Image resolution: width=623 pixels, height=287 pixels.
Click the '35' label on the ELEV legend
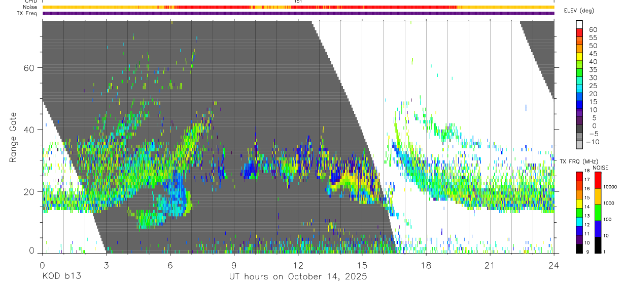[x=593, y=70]
